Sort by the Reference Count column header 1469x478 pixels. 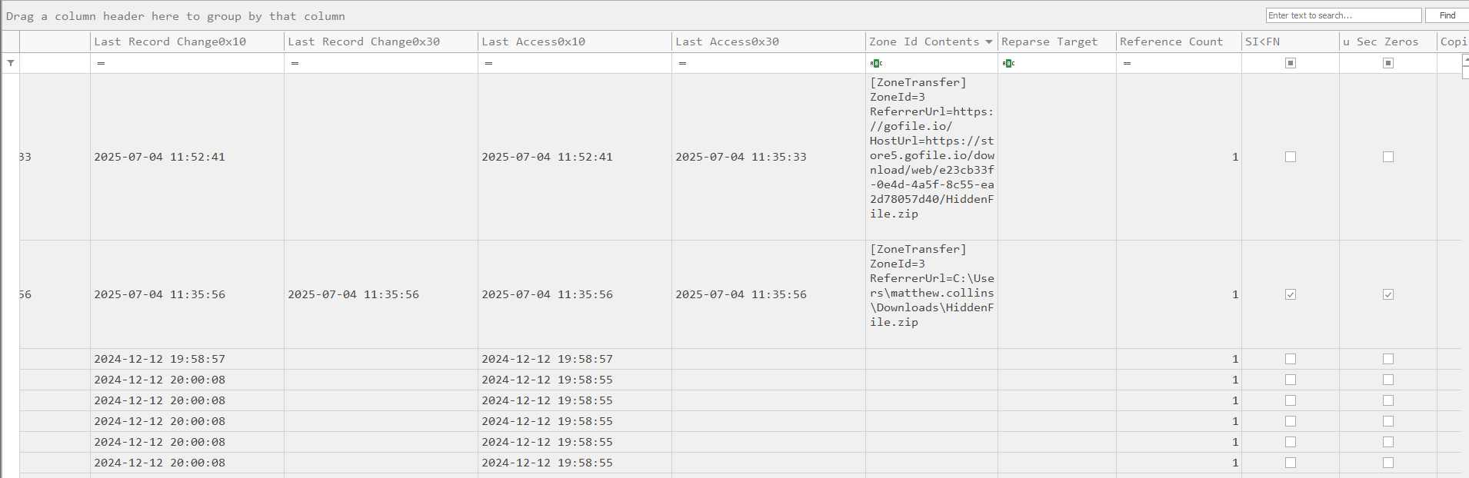(1171, 41)
